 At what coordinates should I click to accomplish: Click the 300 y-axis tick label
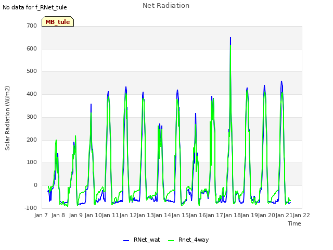32,117
